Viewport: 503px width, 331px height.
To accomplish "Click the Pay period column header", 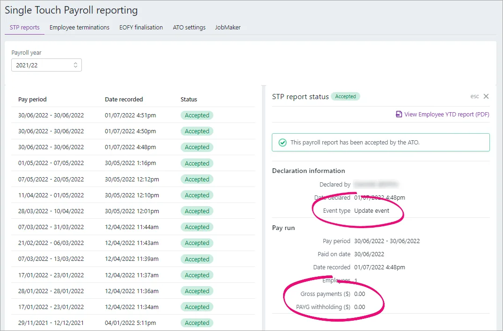I will tap(32, 99).
